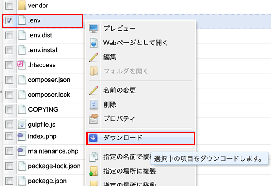This screenshot has height=186, width=271.
Task: Click the trash icon beside 削除
Action: (94, 105)
